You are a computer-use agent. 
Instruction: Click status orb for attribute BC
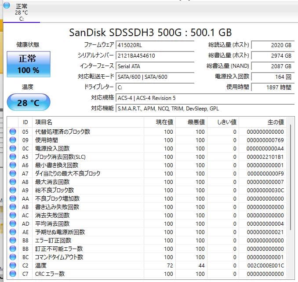point(13,257)
